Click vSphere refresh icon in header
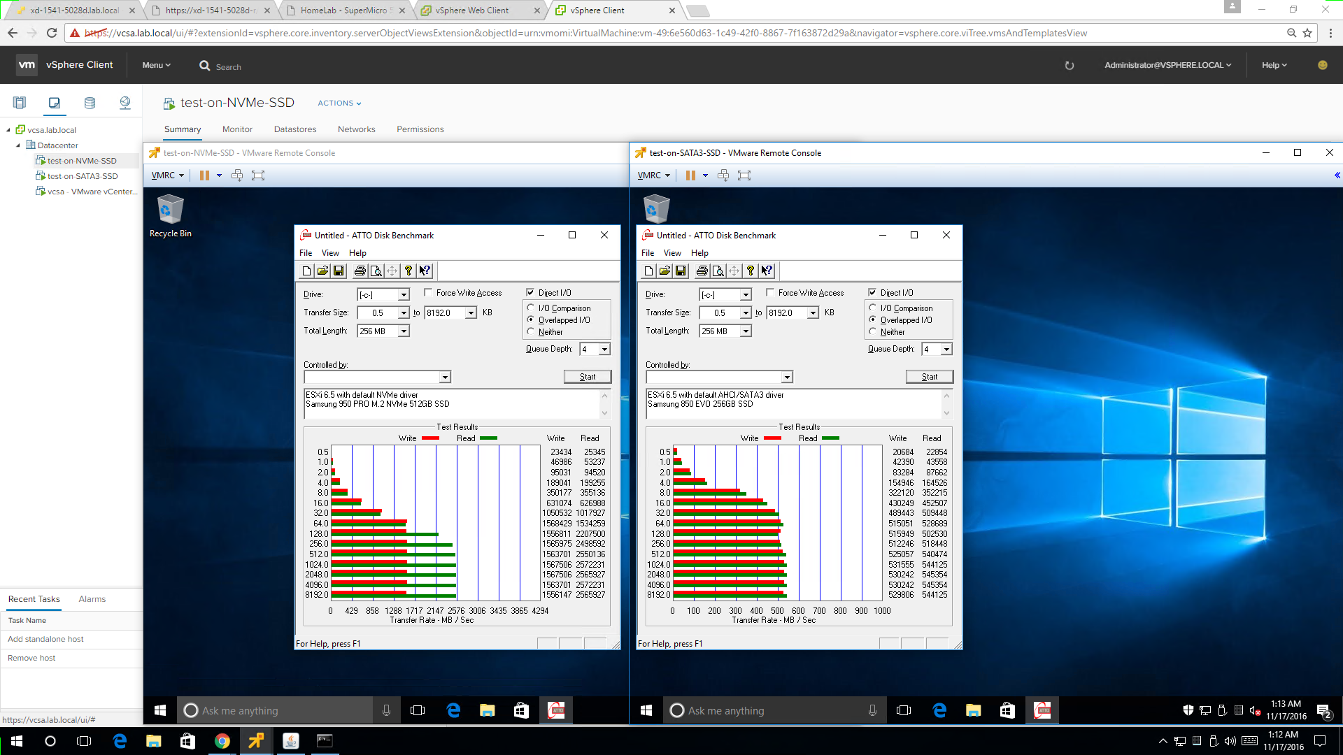Image resolution: width=1343 pixels, height=755 pixels. click(x=1069, y=66)
